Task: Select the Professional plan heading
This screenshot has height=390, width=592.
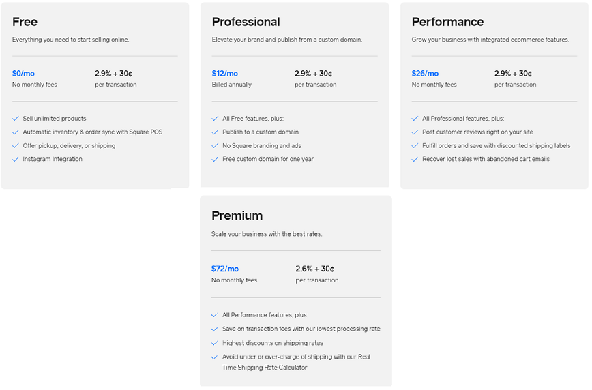Action: tap(246, 22)
